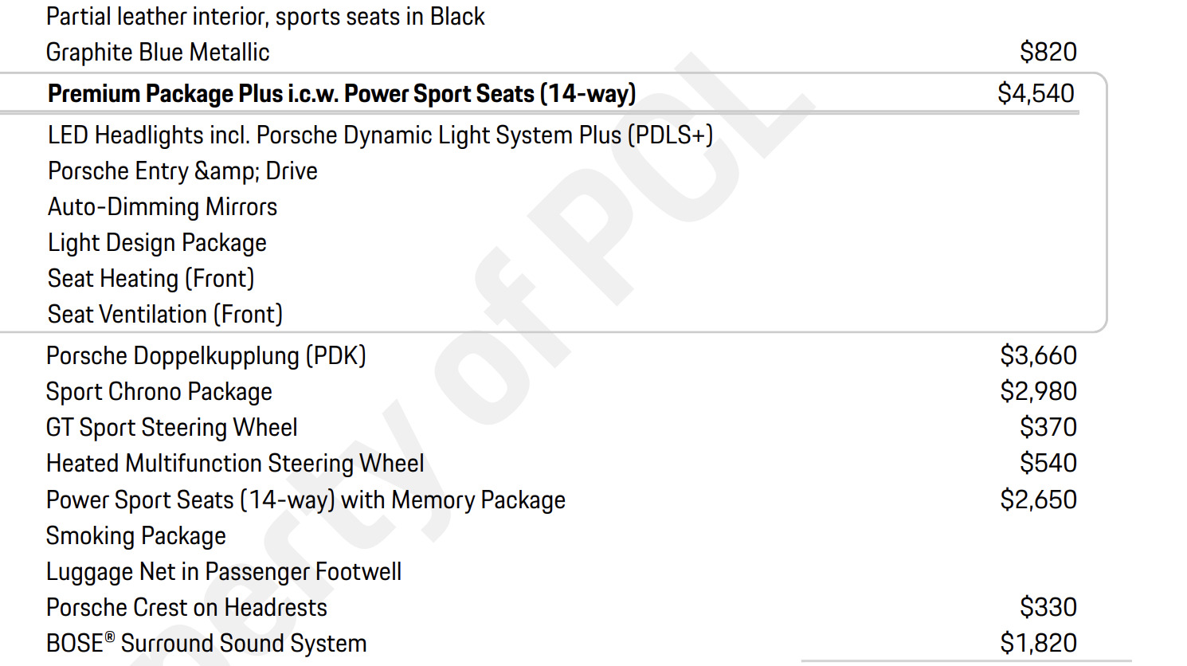Select the Premium Package Plus heading
Image resolution: width=1187 pixels, height=666 pixels.
(x=342, y=94)
